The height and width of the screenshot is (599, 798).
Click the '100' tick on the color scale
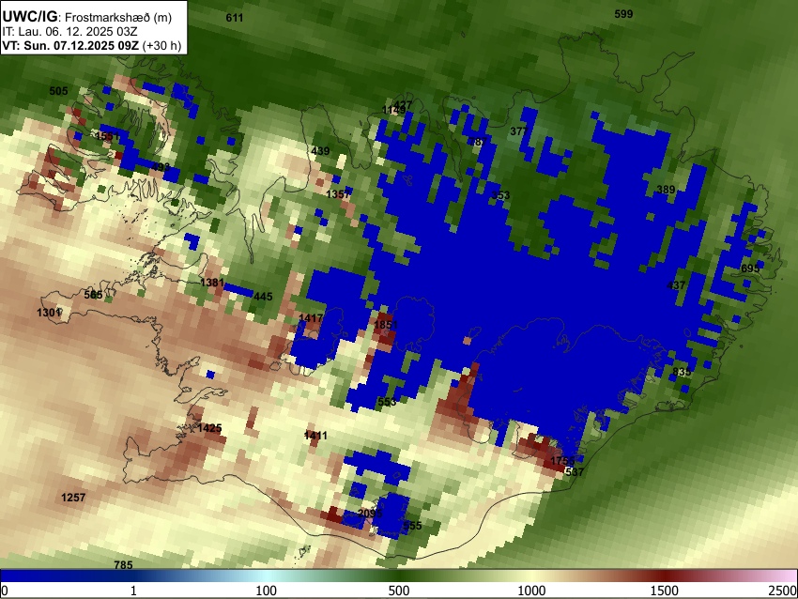pos(267,591)
